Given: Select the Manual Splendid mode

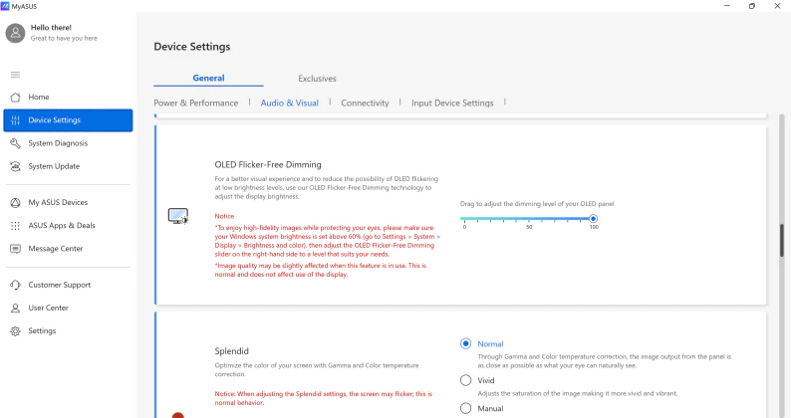Looking at the screenshot, I should point(465,408).
